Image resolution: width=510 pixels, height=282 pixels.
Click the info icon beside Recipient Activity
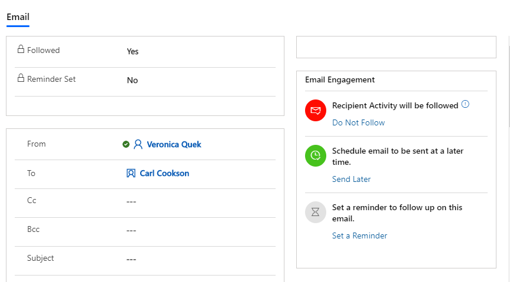pos(465,104)
